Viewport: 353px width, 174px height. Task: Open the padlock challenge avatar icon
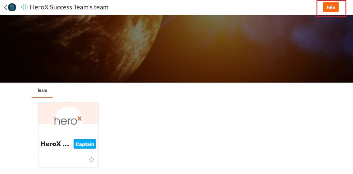pyautogui.click(x=12, y=8)
